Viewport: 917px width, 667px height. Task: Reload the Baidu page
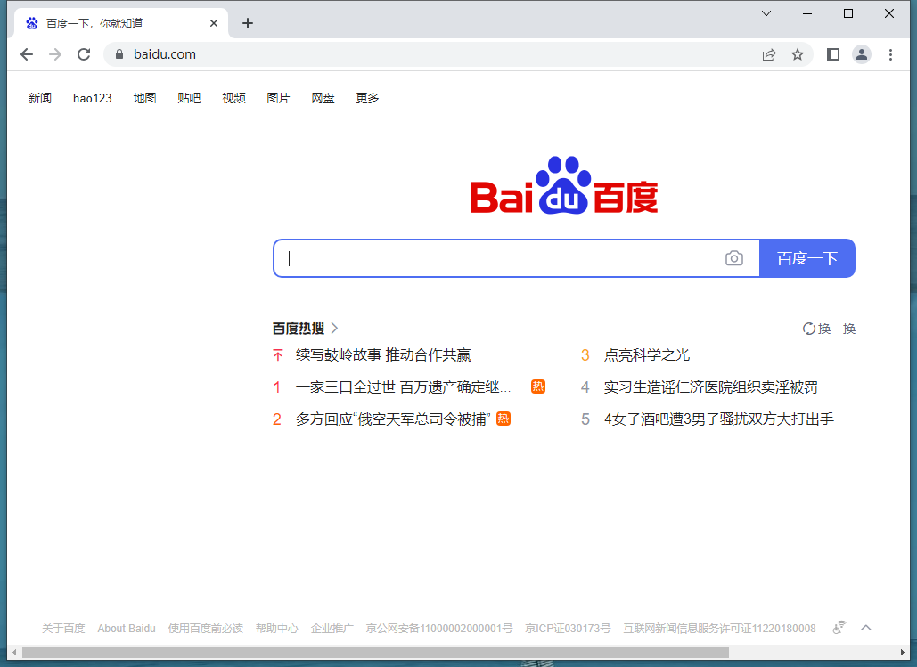84,54
